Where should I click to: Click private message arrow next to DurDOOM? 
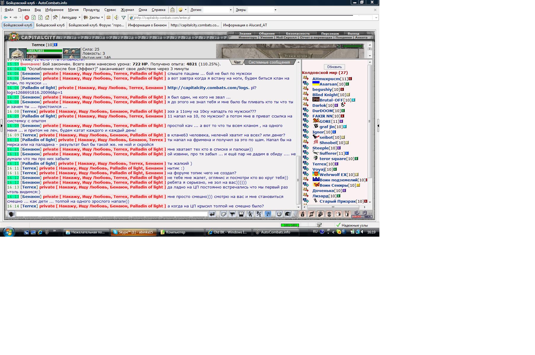click(306, 111)
